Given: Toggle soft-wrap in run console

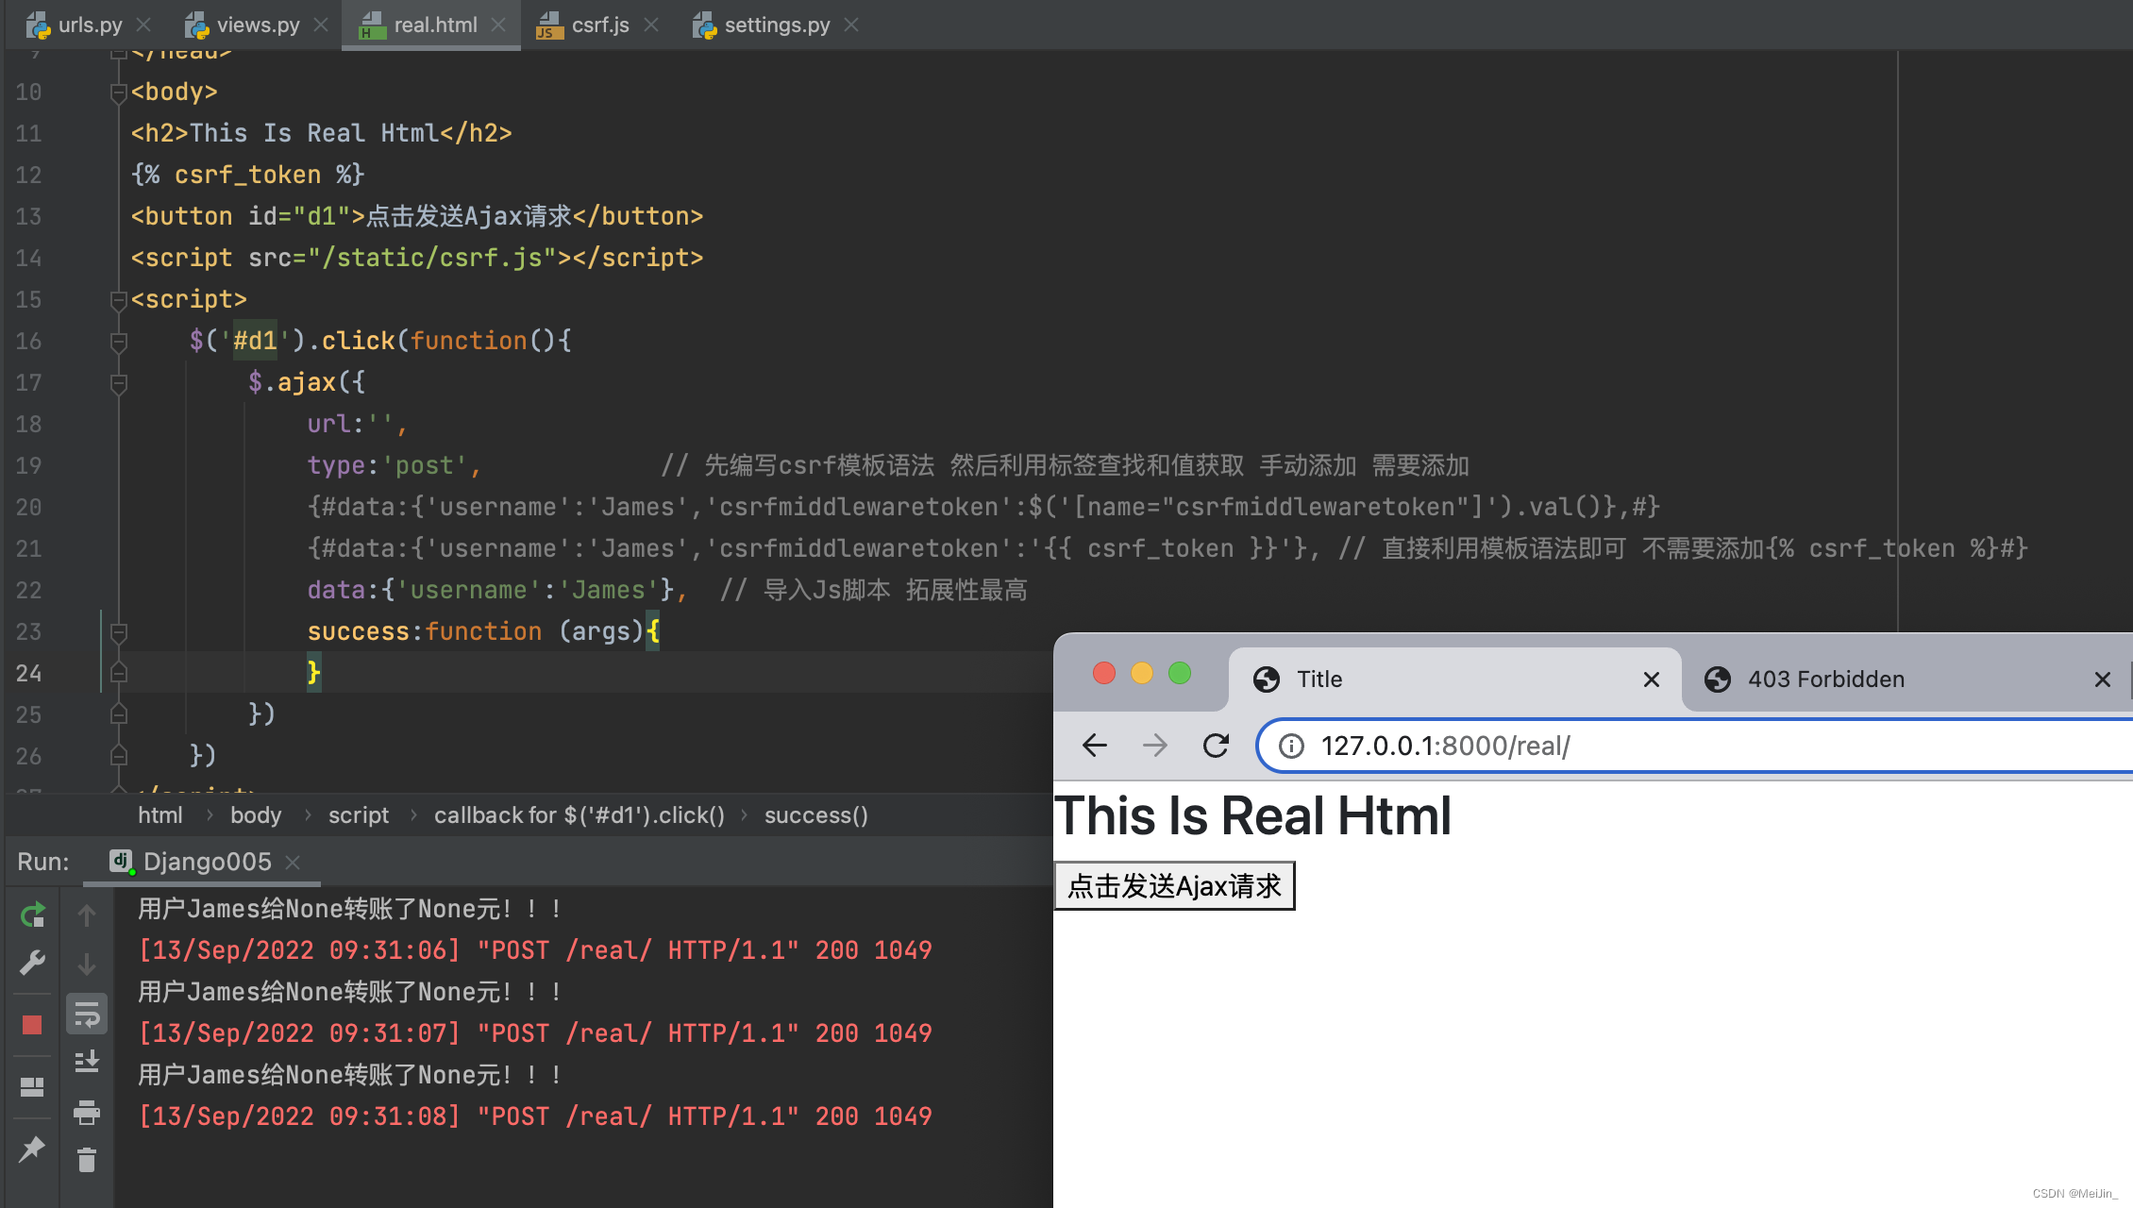Looking at the screenshot, I should point(87,1015).
